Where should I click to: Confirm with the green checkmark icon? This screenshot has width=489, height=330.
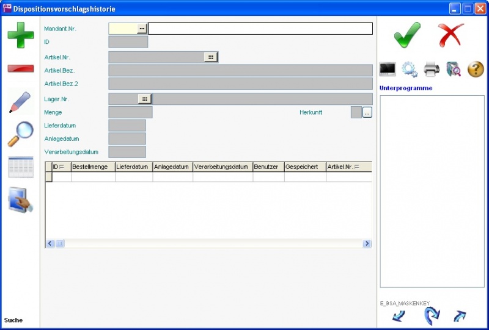click(407, 35)
